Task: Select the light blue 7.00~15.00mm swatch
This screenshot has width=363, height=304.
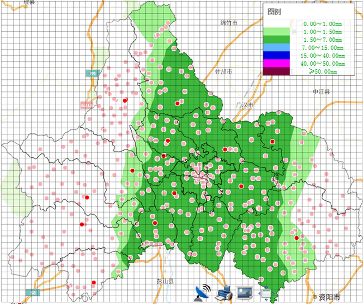Action: [276, 47]
